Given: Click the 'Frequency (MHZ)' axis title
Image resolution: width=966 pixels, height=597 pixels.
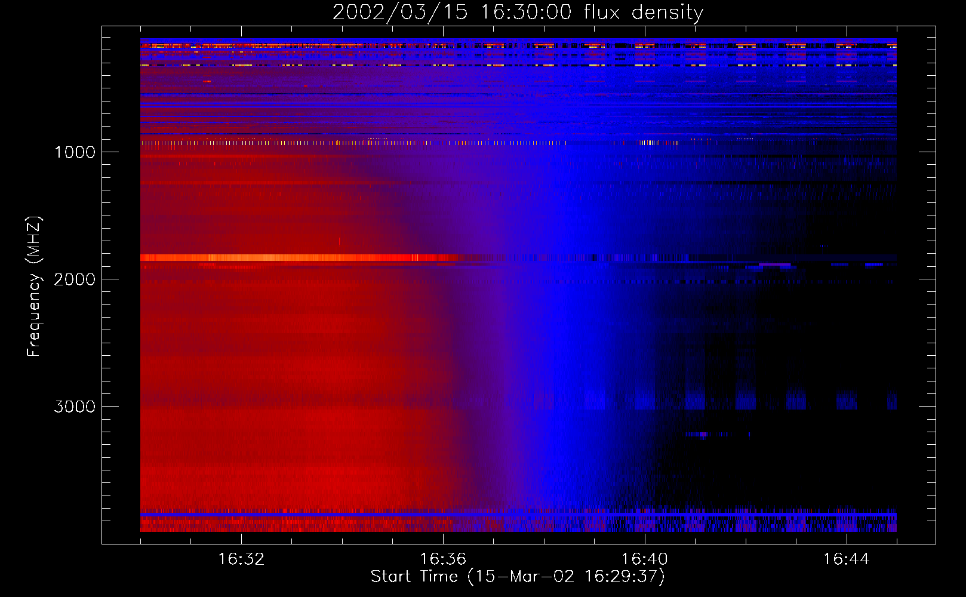Looking at the screenshot, I should pyautogui.click(x=33, y=286).
